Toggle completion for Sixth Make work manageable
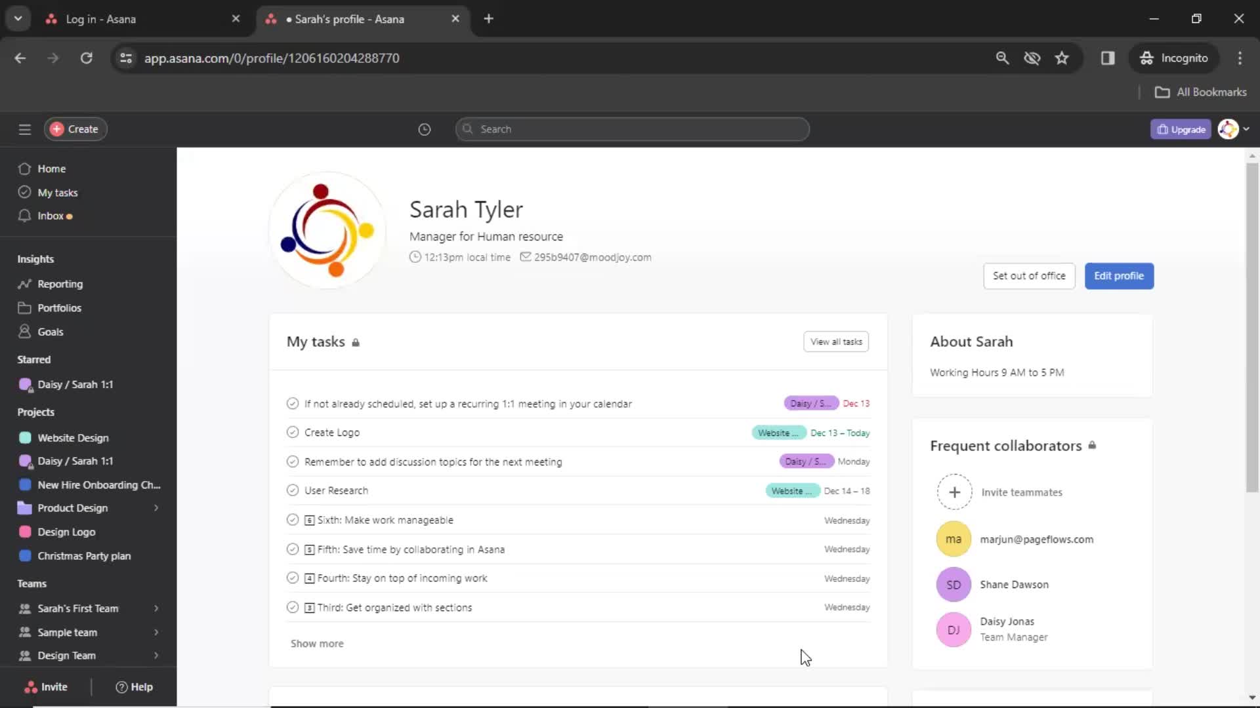 click(293, 520)
